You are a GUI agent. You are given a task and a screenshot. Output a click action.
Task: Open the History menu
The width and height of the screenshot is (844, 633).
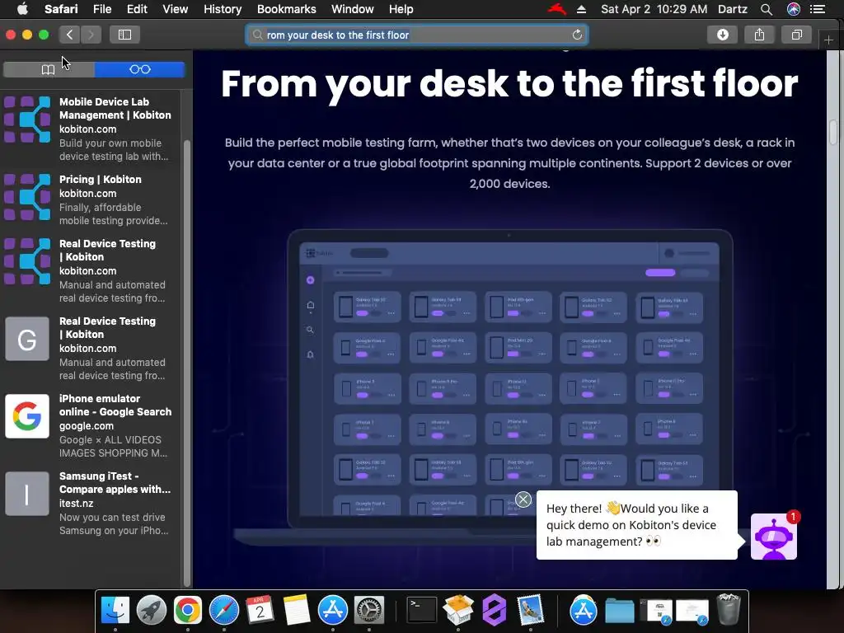tap(223, 9)
